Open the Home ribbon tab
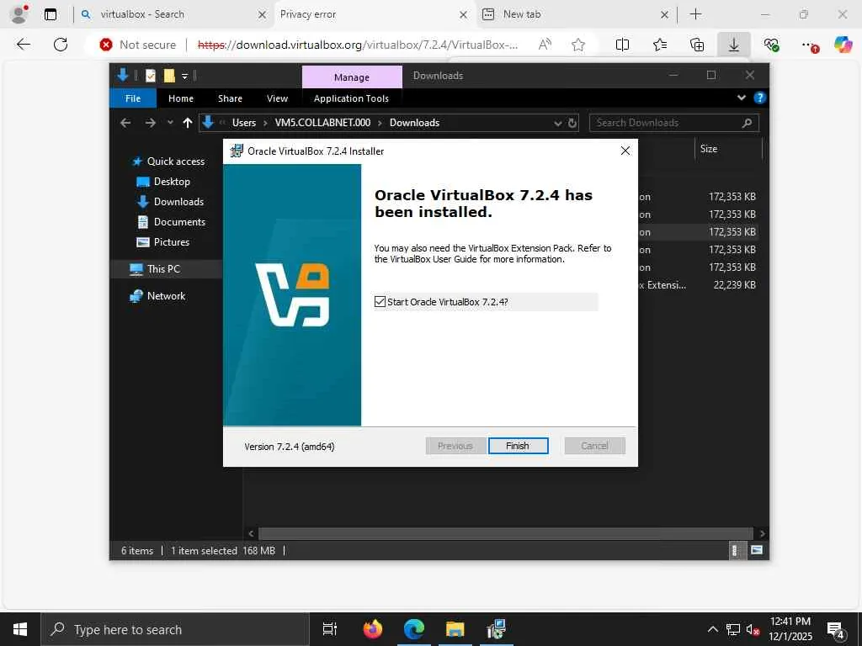Viewport: 862px width, 646px height. pyautogui.click(x=181, y=98)
